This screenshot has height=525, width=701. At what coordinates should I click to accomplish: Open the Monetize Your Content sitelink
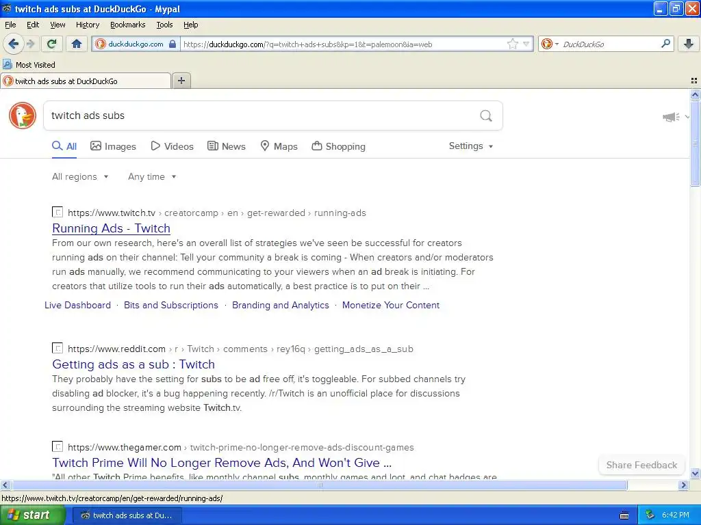click(x=391, y=306)
